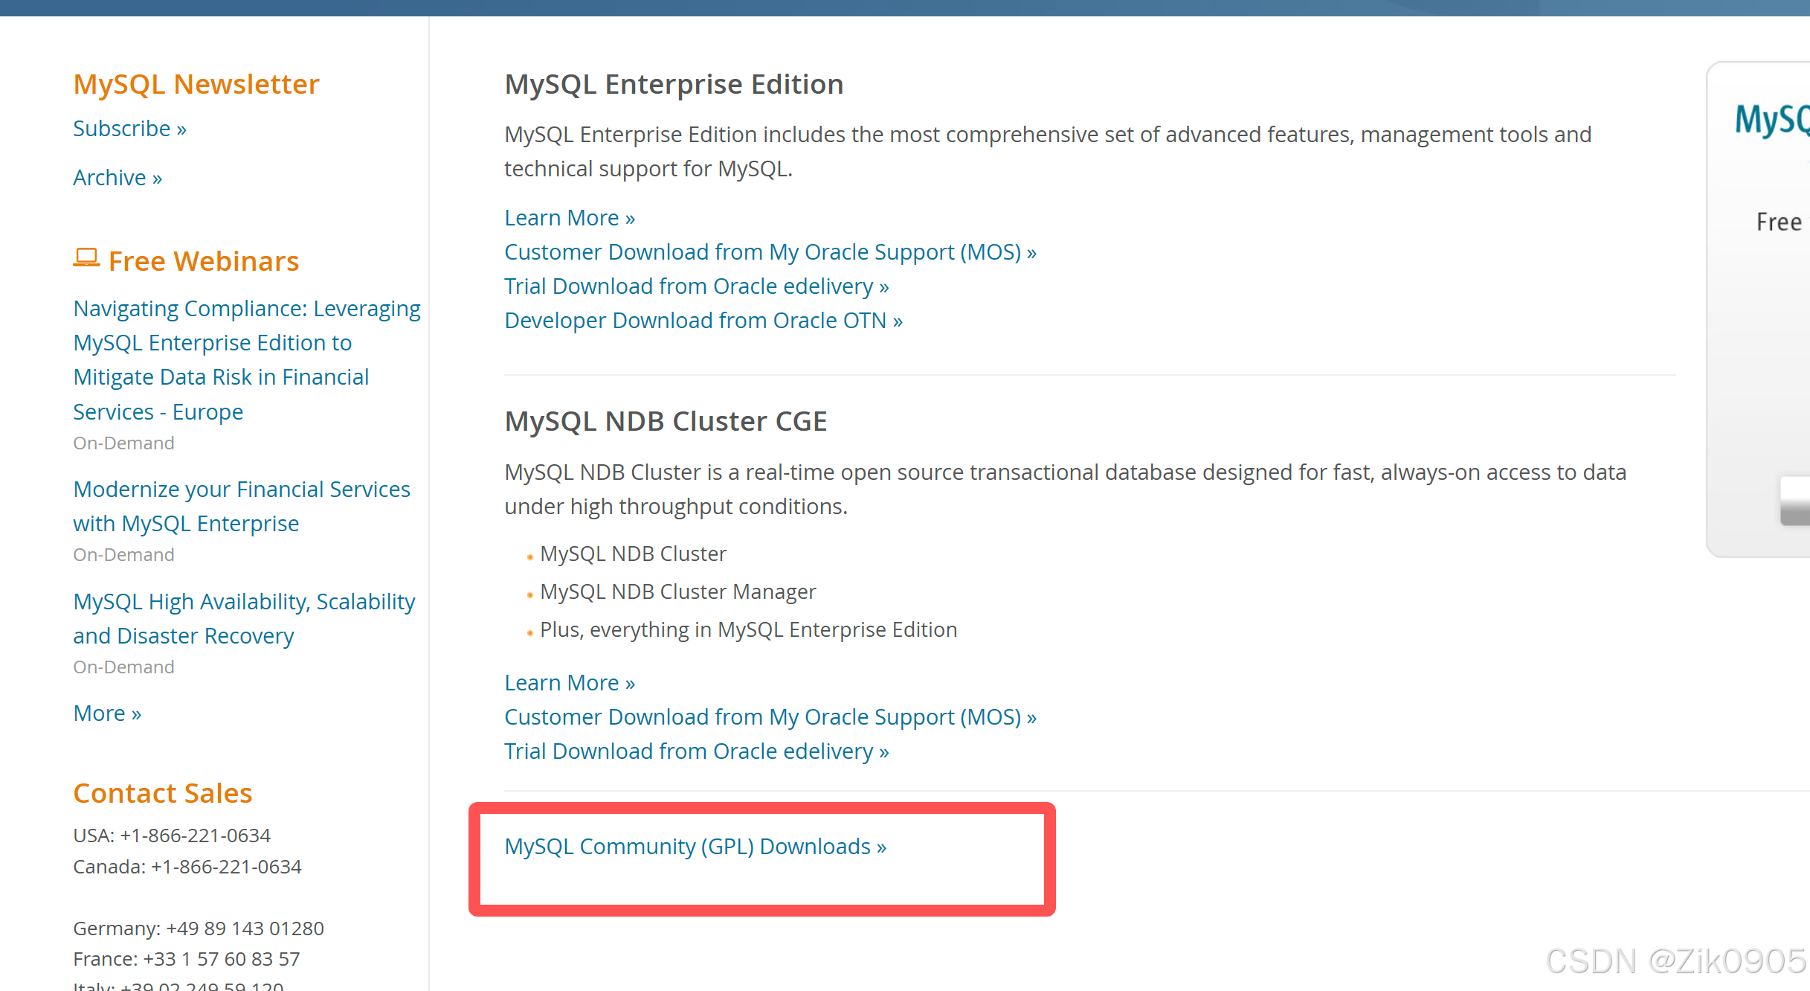
Task: Open the Navigating Compliance webinar
Action: [x=247, y=359]
